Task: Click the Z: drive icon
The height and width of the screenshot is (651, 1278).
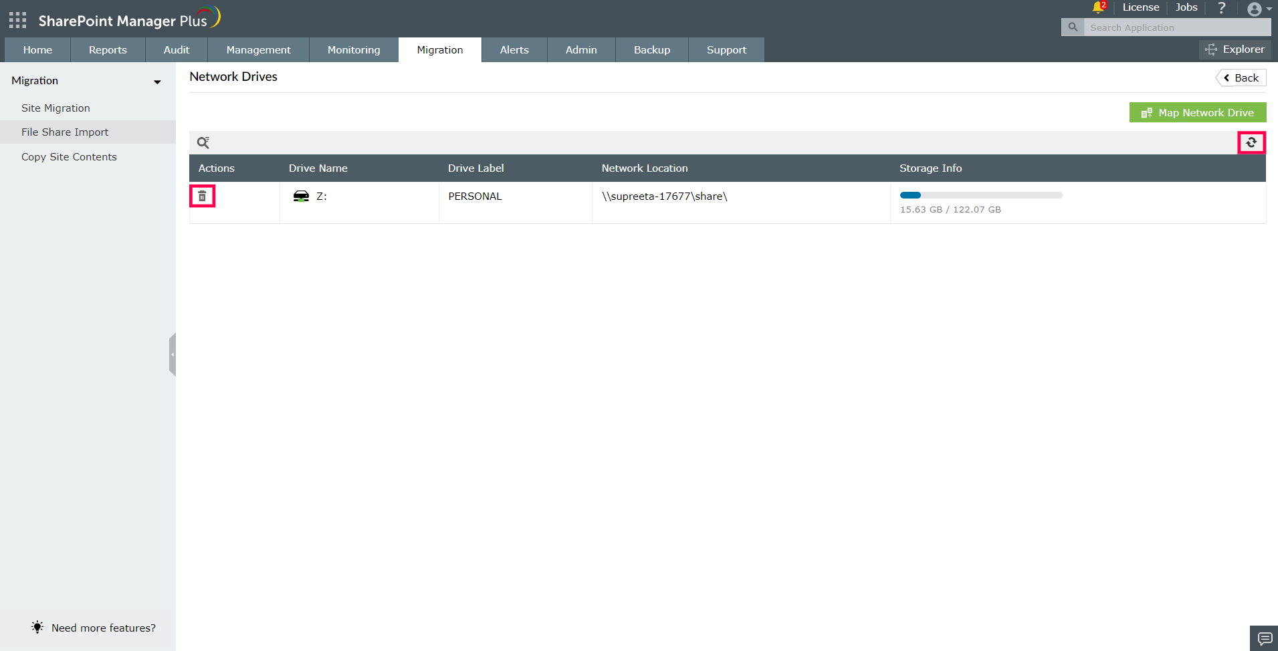Action: 301,196
